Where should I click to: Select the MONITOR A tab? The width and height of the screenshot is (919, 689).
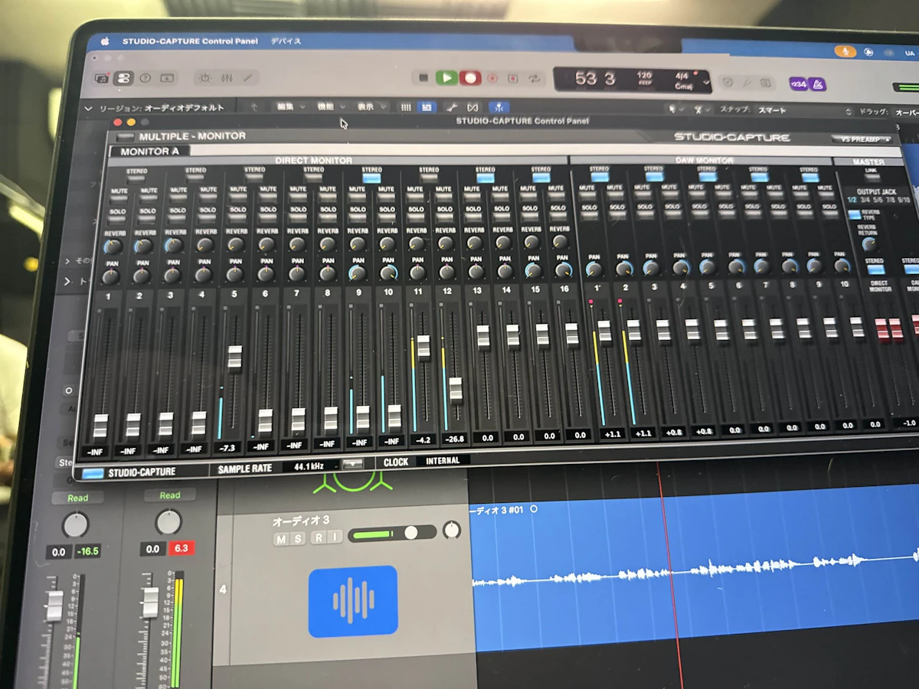pyautogui.click(x=150, y=151)
